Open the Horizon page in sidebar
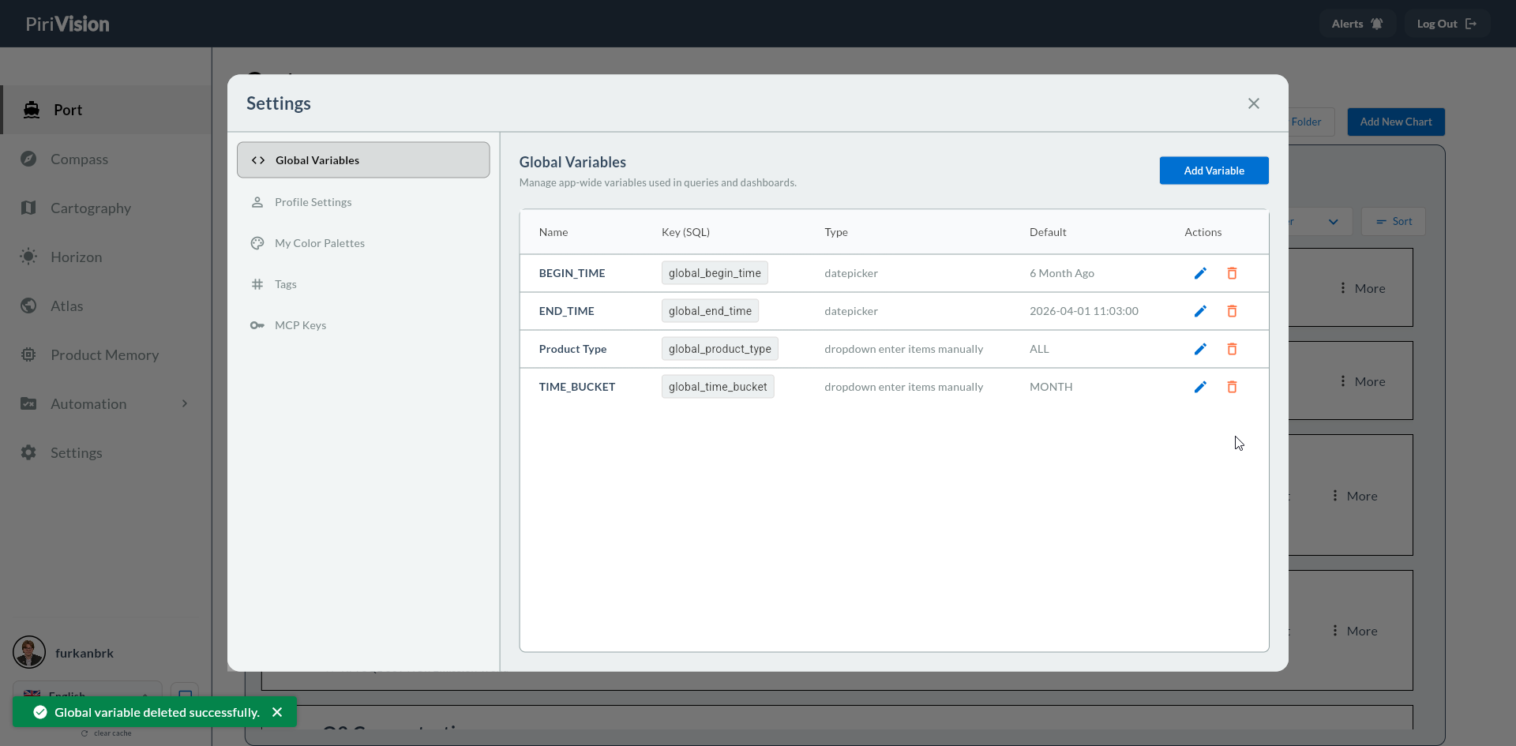1516x746 pixels. (106, 257)
